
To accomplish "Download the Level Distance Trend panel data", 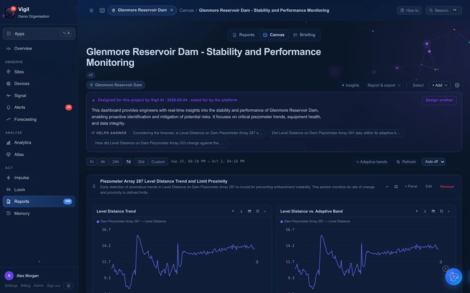I will pos(241,211).
